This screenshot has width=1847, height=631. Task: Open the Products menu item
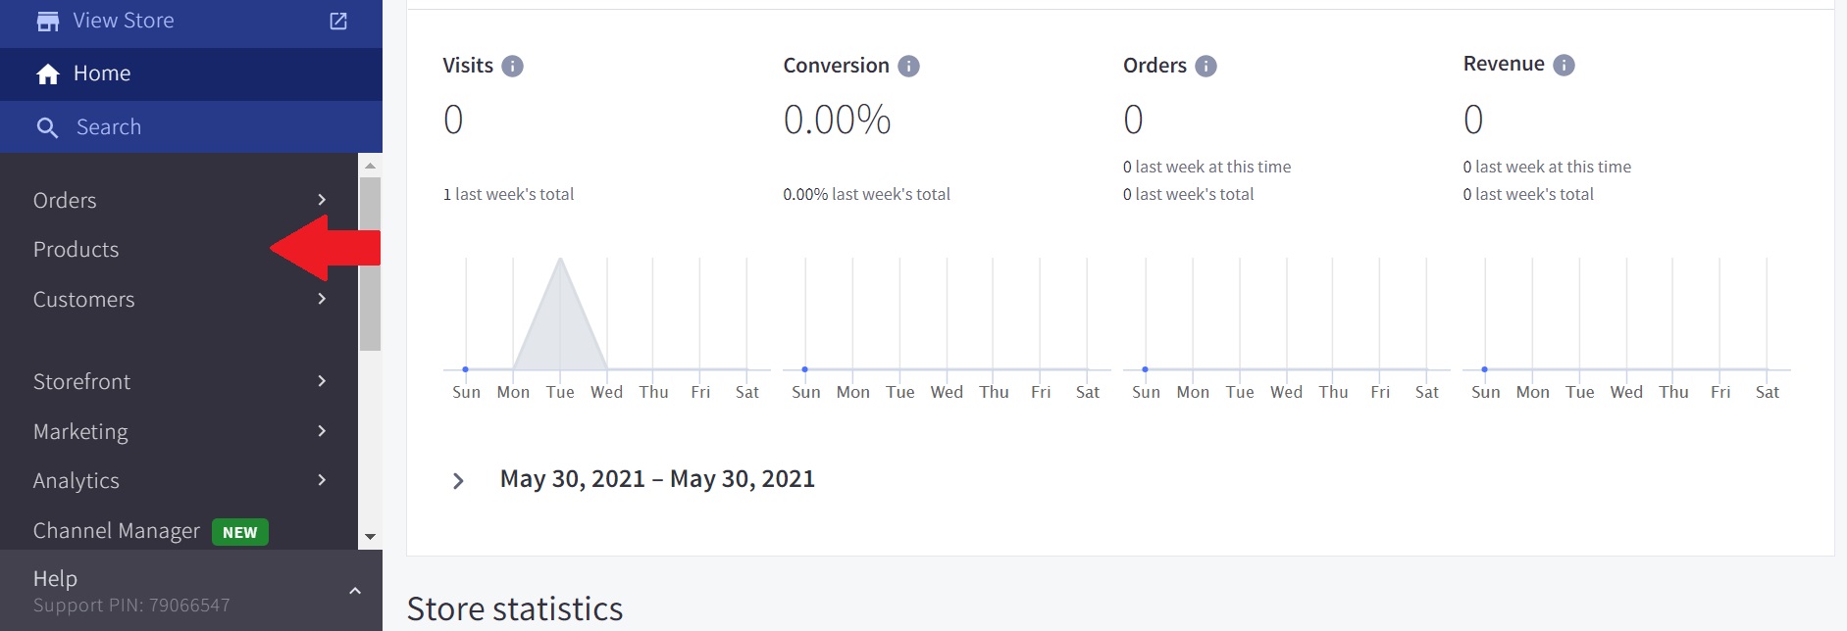coord(77,250)
